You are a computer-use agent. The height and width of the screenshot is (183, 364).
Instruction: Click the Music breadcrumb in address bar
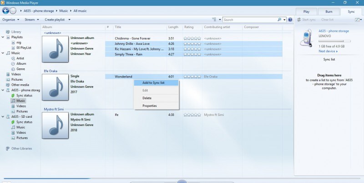[64, 11]
